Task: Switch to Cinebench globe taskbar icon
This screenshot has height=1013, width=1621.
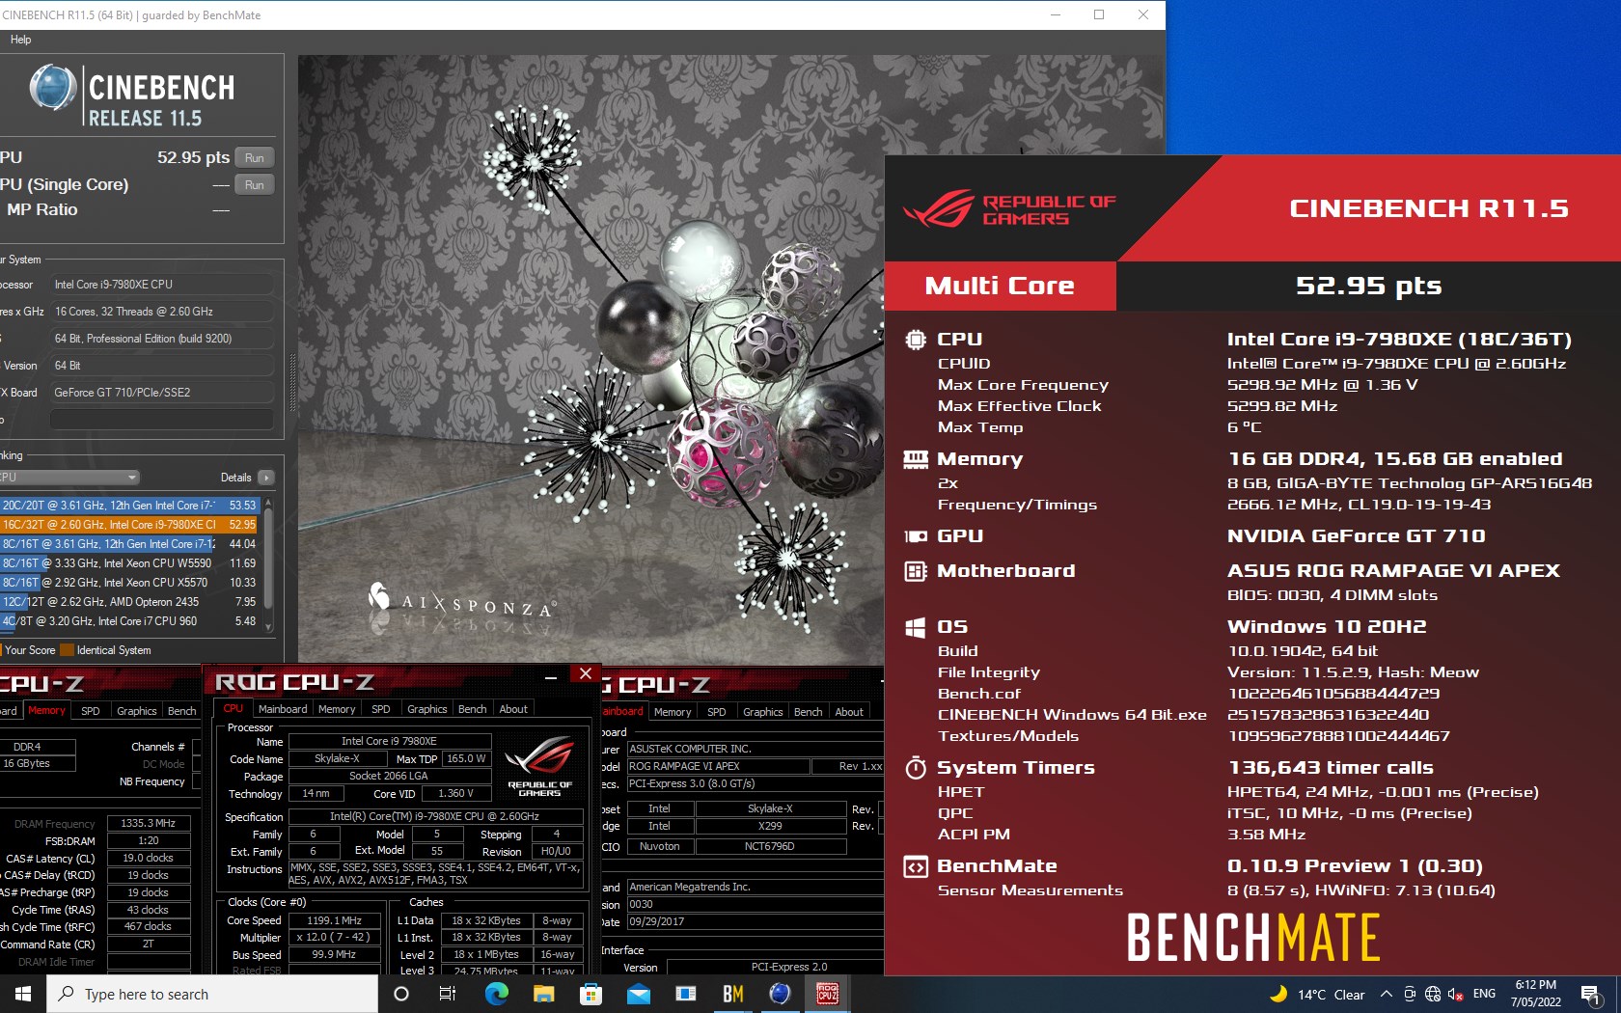Action: pyautogui.click(x=781, y=994)
